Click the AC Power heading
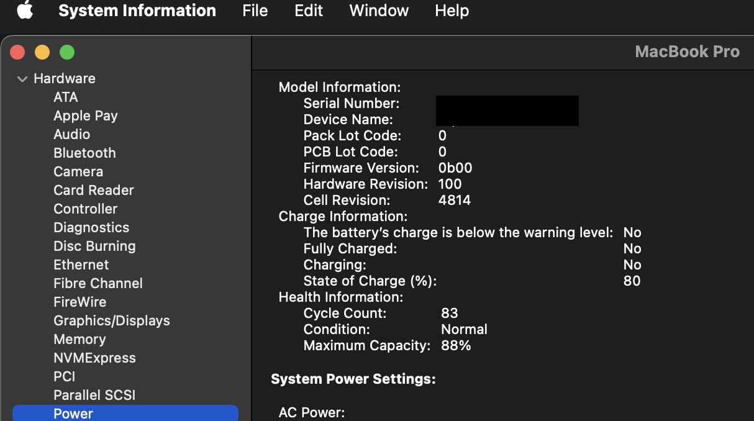Screen dimensions: 754x421 point(312,413)
